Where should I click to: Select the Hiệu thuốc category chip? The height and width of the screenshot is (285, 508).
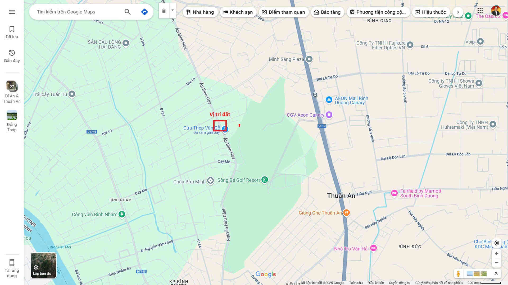point(431,12)
